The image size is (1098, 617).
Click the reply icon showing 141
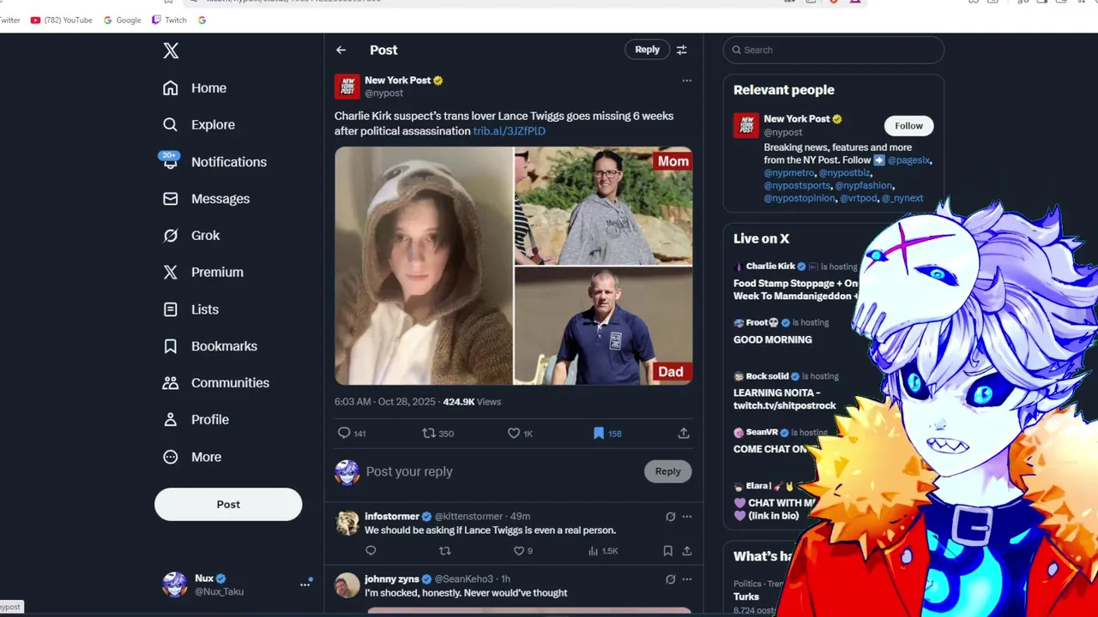[x=352, y=434]
